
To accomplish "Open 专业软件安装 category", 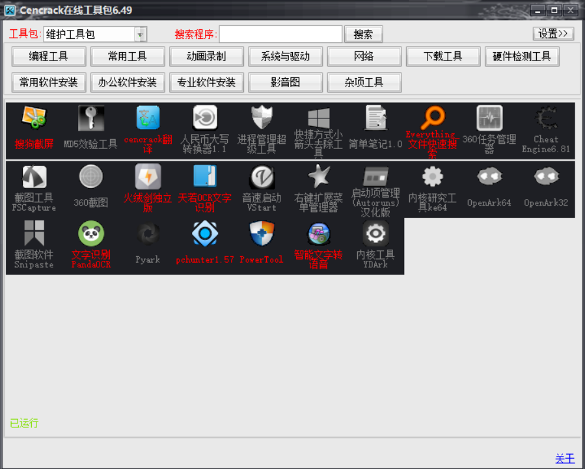I will click(206, 83).
